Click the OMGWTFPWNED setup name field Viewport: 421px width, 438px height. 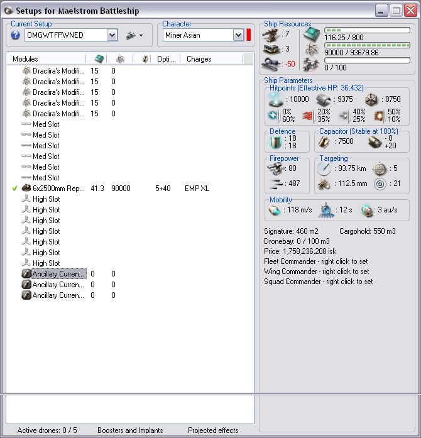(66, 35)
